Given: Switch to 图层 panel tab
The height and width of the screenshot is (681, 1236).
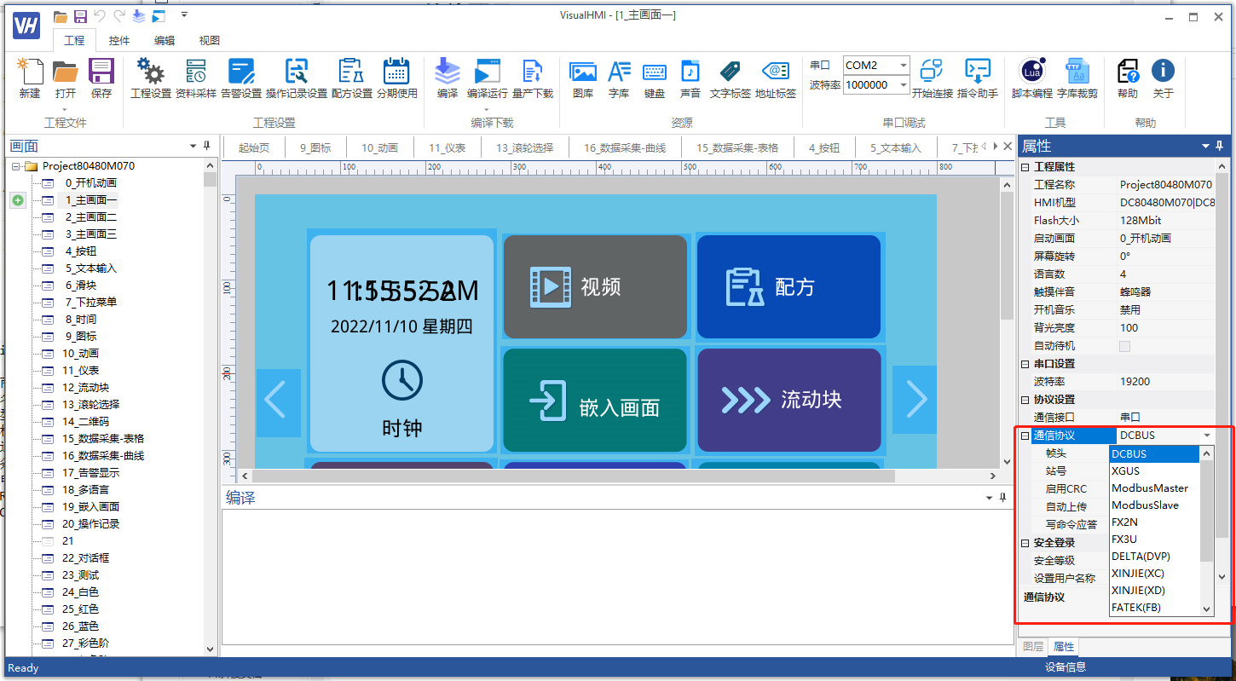Looking at the screenshot, I should pyautogui.click(x=1033, y=647).
